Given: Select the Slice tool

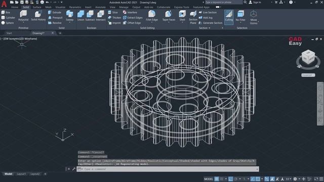Looking at the screenshot, I should click(113, 12).
